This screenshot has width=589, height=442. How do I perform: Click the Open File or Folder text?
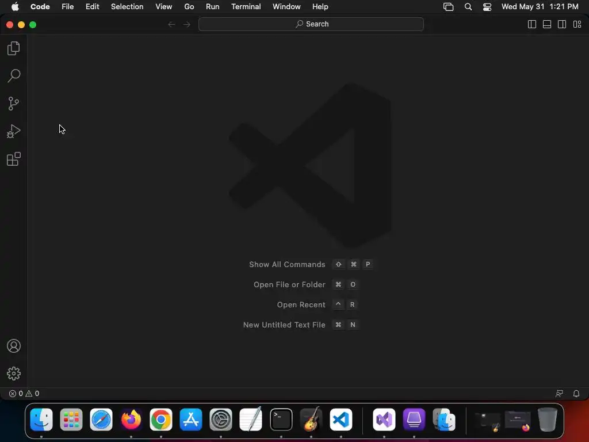click(x=289, y=285)
